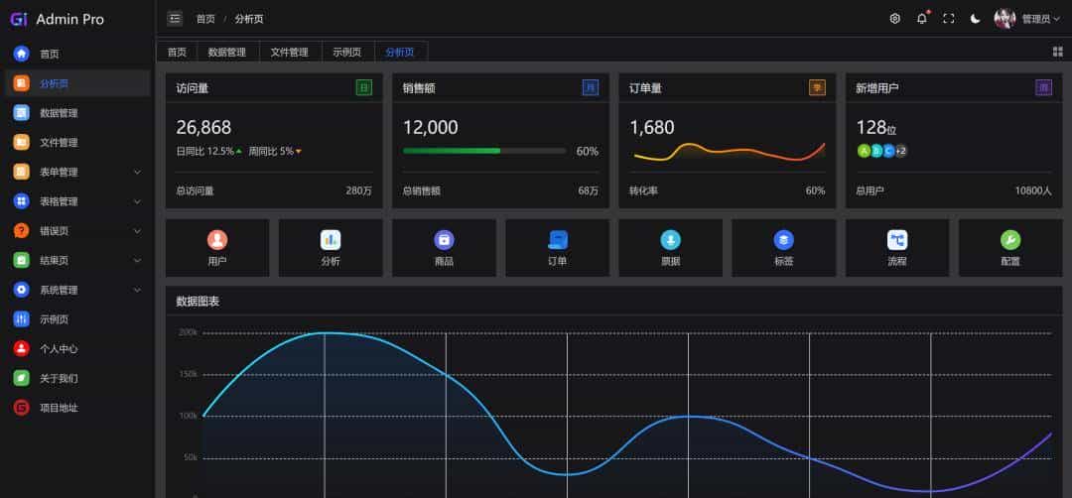The width and height of the screenshot is (1072, 498).
Task: Open the 用户 shortcut icon
Action: coord(217,240)
